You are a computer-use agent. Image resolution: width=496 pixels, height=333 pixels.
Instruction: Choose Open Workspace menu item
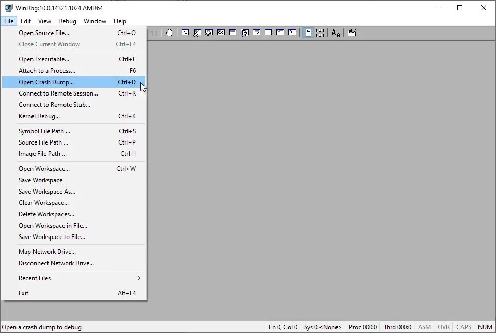pyautogui.click(x=73, y=169)
